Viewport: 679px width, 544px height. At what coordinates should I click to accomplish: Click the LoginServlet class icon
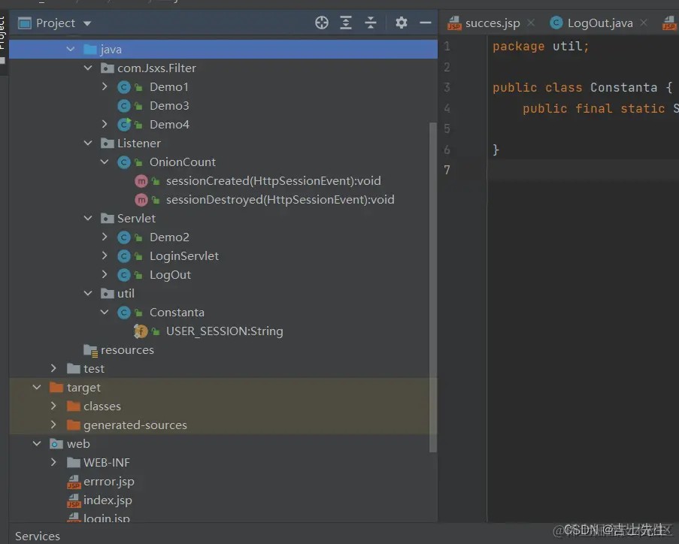124,256
